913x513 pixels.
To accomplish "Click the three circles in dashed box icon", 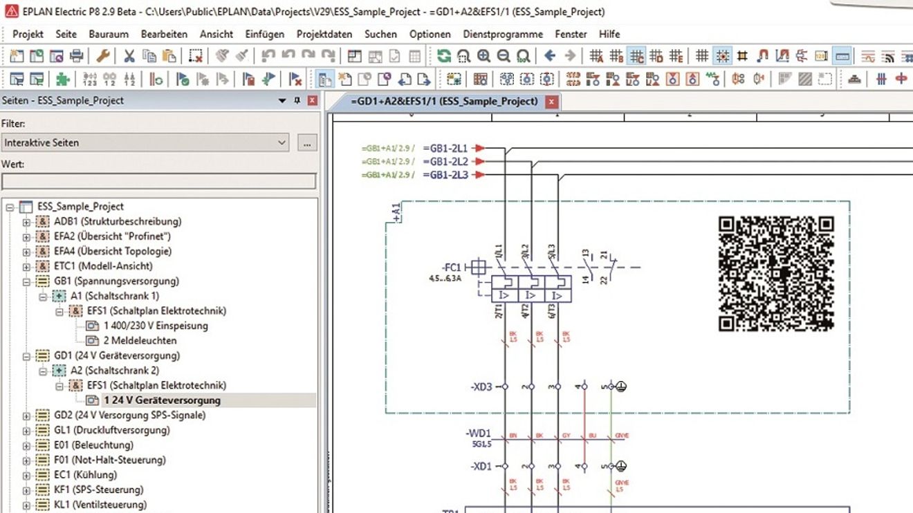I will (x=507, y=79).
